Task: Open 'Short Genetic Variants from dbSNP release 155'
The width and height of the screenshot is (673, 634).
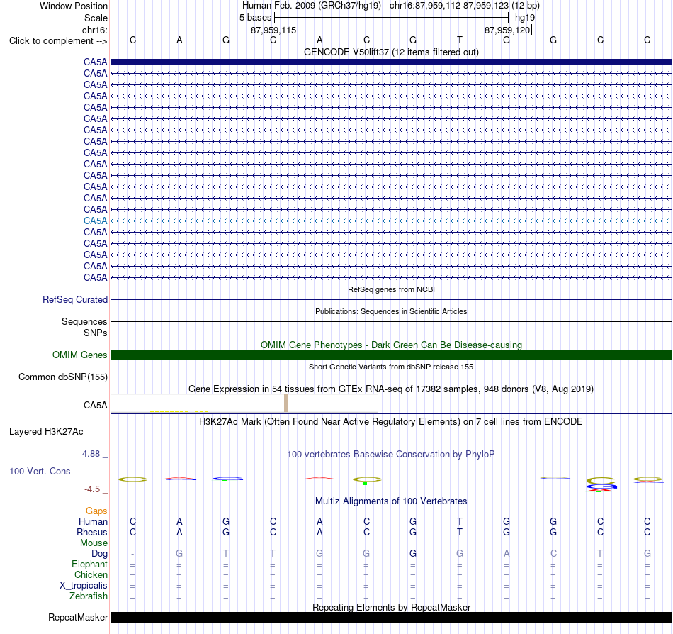Action: [x=391, y=367]
